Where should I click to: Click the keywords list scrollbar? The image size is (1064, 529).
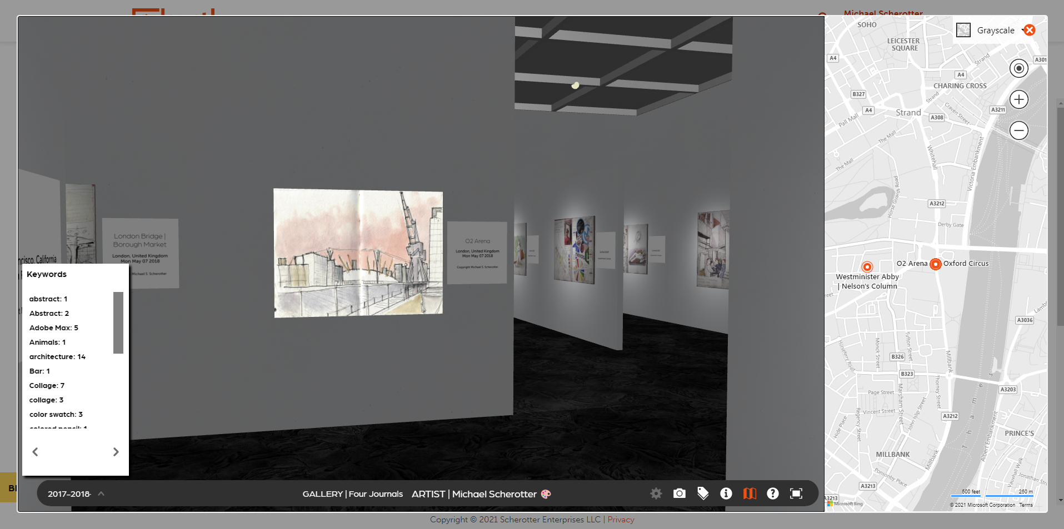click(118, 323)
